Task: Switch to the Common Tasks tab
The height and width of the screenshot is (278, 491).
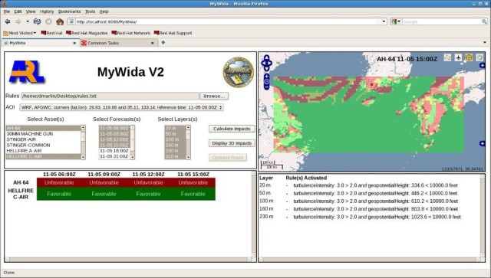Action: click(118, 43)
